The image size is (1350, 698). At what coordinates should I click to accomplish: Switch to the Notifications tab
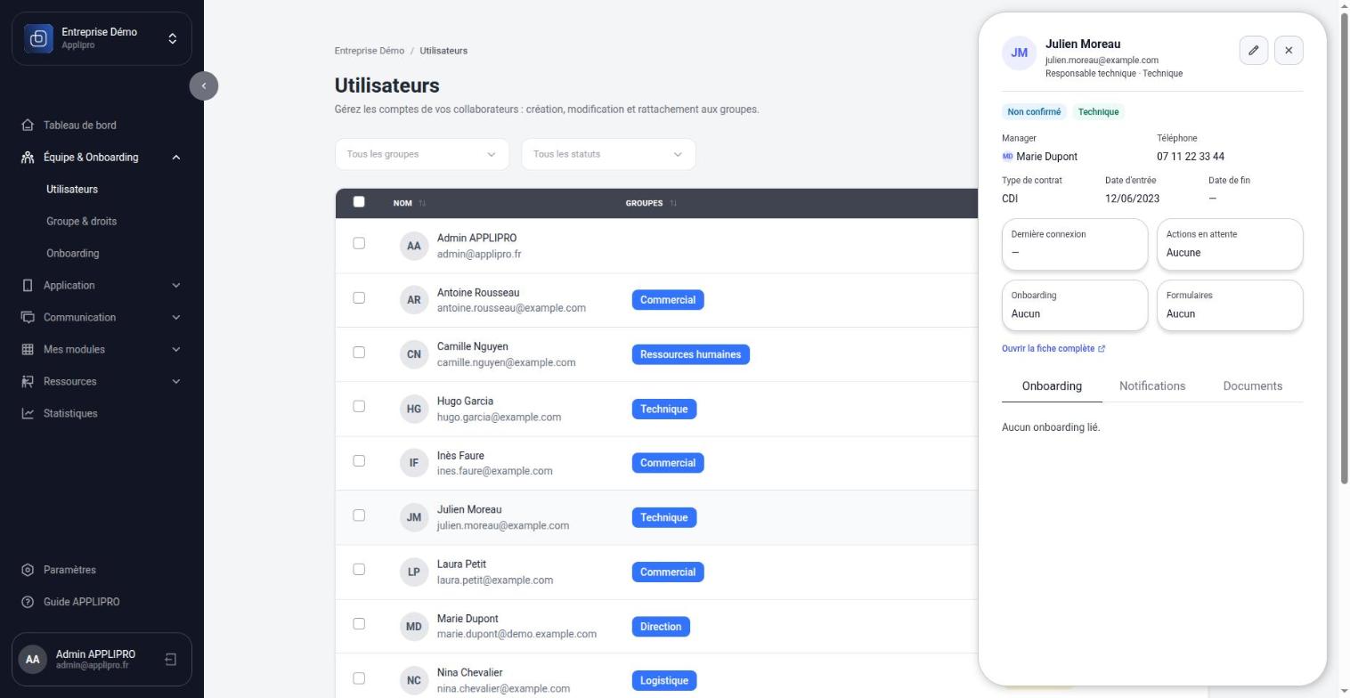tap(1152, 386)
